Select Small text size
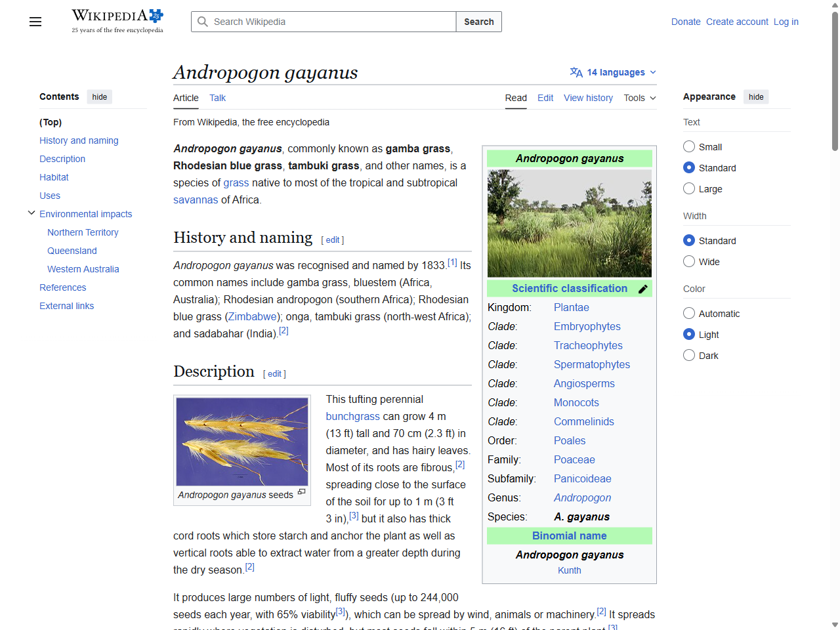Image resolution: width=840 pixels, height=630 pixels. coord(689,146)
